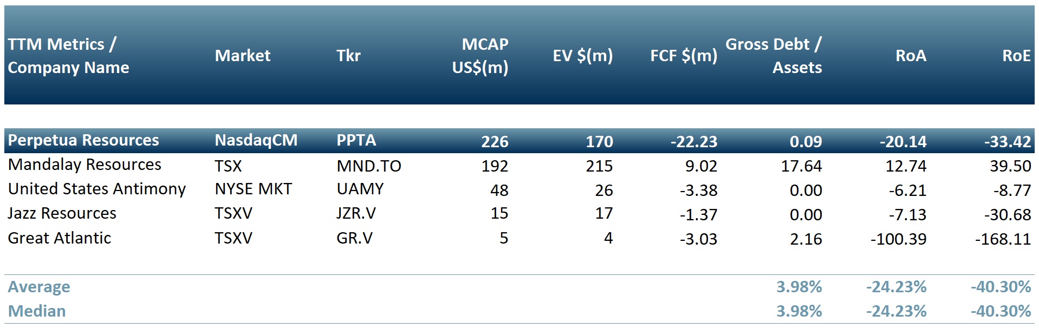Select the Median row label
This screenshot has height=328, width=1039.
point(37,311)
